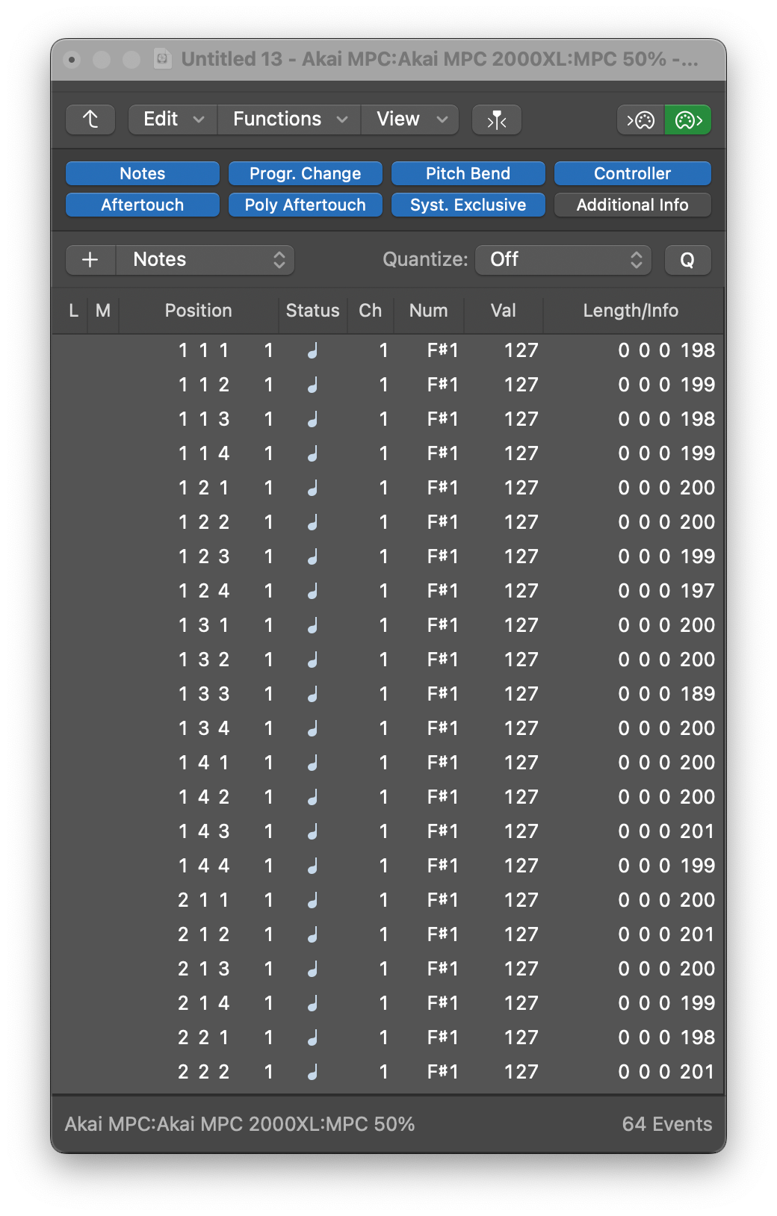Click the Num column header

pyautogui.click(x=429, y=311)
